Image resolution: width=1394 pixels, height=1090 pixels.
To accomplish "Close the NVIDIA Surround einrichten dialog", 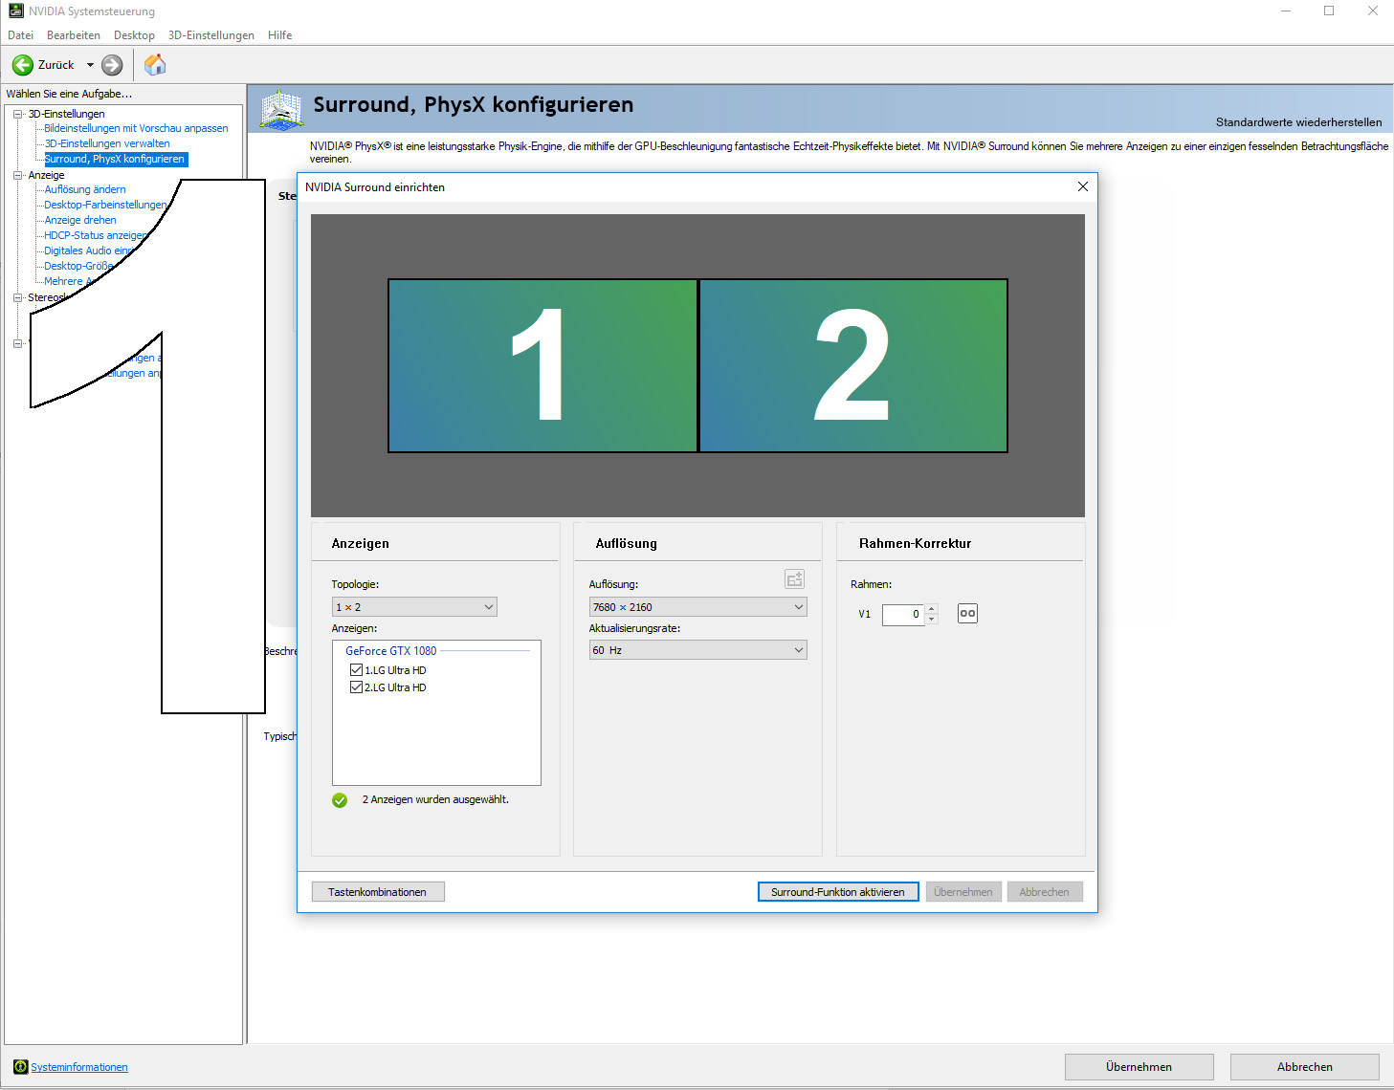I will click(x=1083, y=186).
